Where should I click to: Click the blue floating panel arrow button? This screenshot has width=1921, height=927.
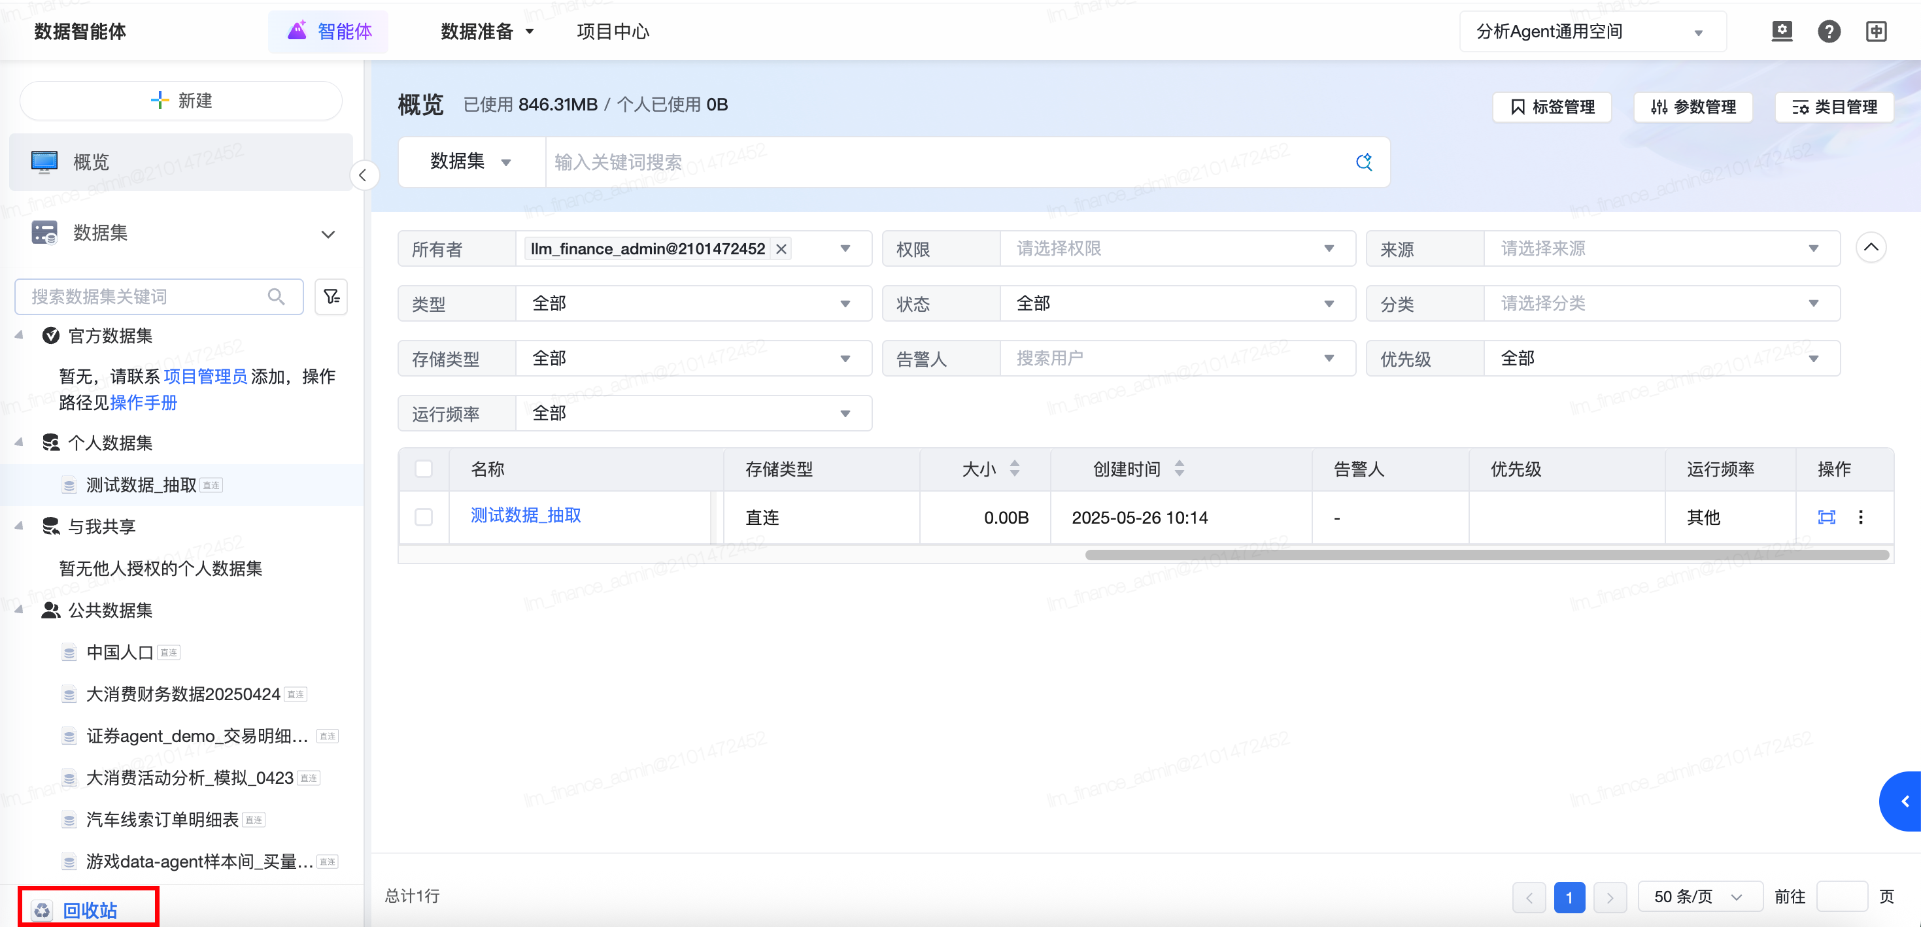pyautogui.click(x=1901, y=801)
